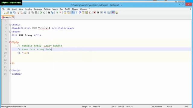193x108 pixels.
Task: Open the Language menu
Action: [x=38, y=9]
